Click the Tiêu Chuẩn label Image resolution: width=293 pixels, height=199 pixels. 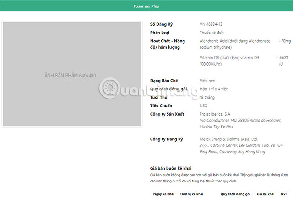pos(161,106)
